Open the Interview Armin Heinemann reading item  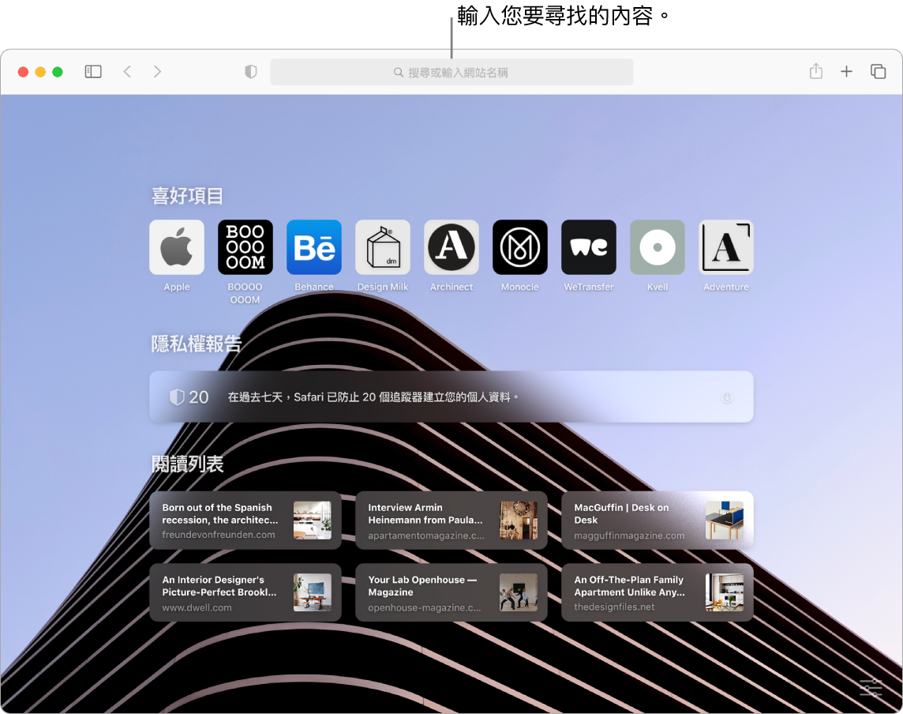tap(451, 520)
